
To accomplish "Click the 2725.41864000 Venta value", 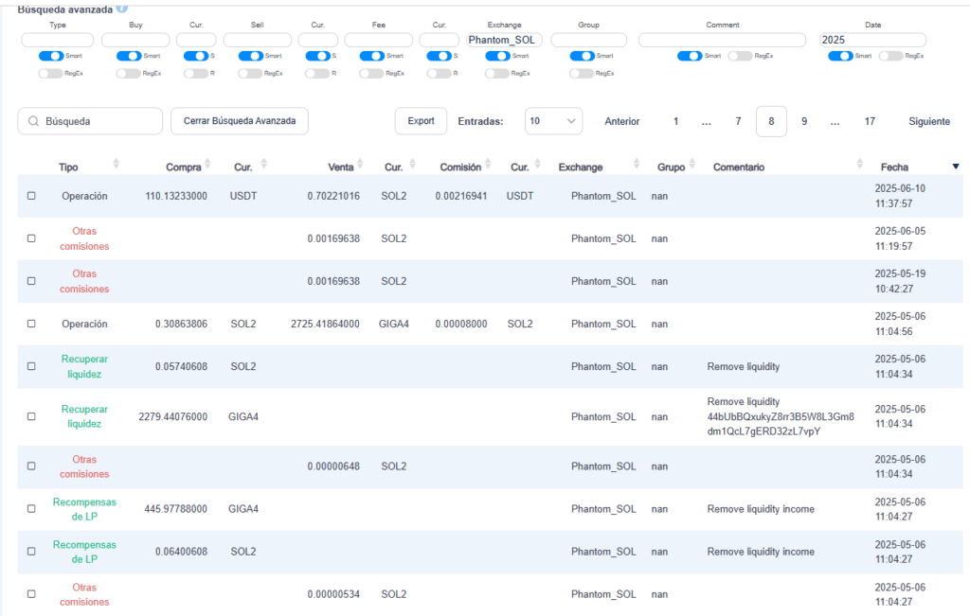I will click(x=325, y=324).
